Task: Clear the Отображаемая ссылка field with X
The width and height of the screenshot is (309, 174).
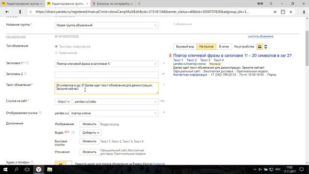Action: 155,113
